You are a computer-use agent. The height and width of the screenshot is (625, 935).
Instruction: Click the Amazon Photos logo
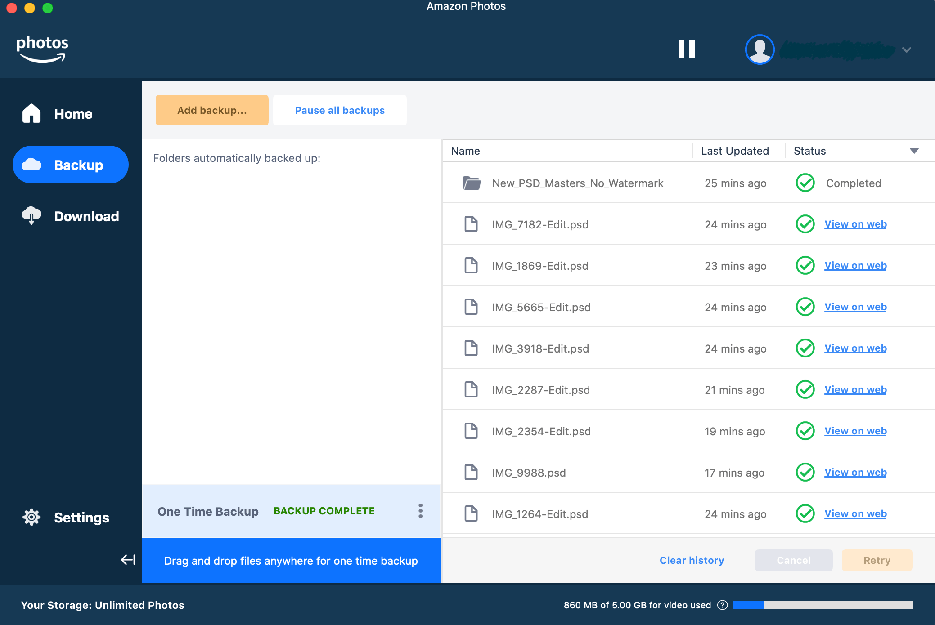pos(42,49)
